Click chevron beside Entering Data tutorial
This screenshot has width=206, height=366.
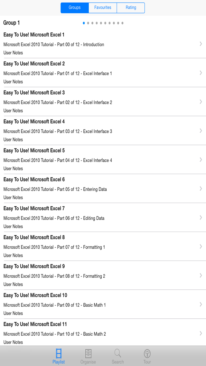click(201, 188)
